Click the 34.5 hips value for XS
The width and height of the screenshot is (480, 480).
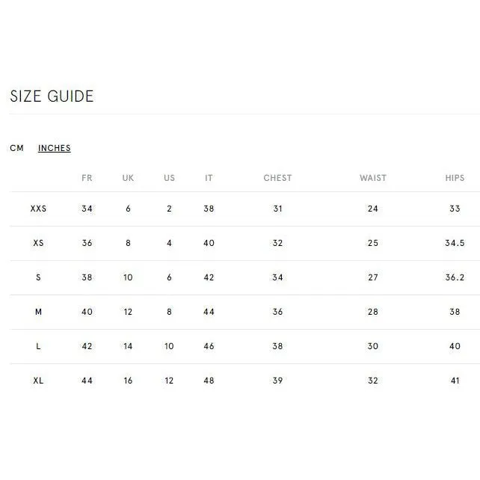pos(455,243)
